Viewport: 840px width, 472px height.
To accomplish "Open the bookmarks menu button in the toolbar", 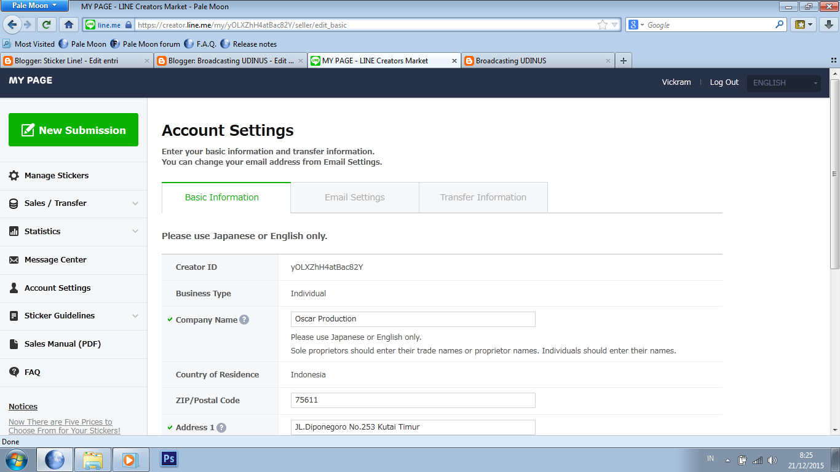I will pos(804,25).
